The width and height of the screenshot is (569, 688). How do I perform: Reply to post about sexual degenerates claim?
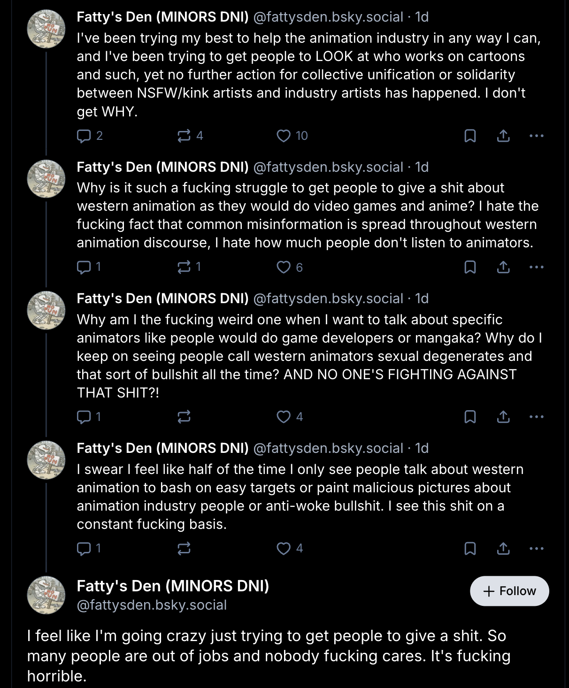(84, 417)
